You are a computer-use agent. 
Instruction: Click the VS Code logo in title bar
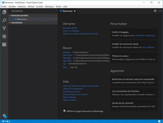3,2
